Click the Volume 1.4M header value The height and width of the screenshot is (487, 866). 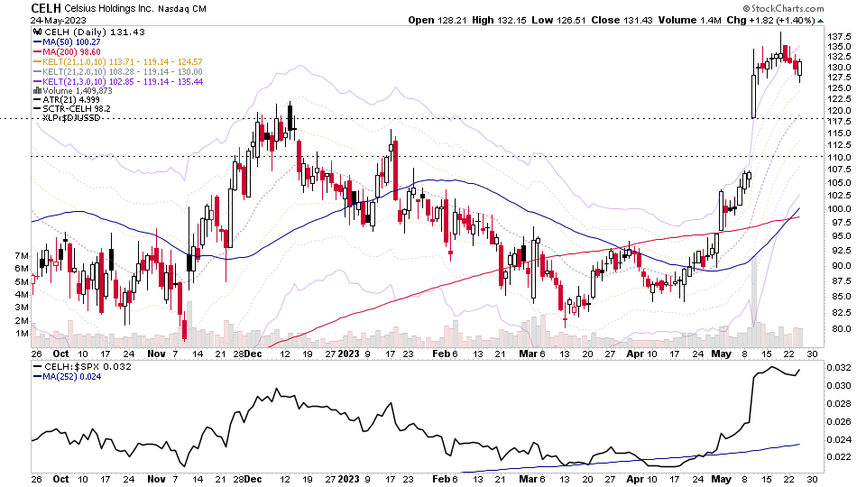[x=690, y=20]
